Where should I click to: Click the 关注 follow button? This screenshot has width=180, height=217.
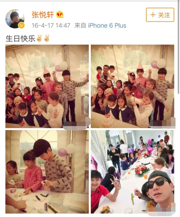click(x=160, y=15)
